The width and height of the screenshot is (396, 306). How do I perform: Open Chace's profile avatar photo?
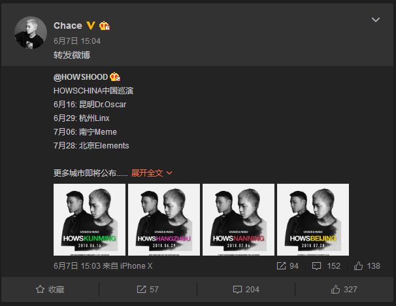31,33
